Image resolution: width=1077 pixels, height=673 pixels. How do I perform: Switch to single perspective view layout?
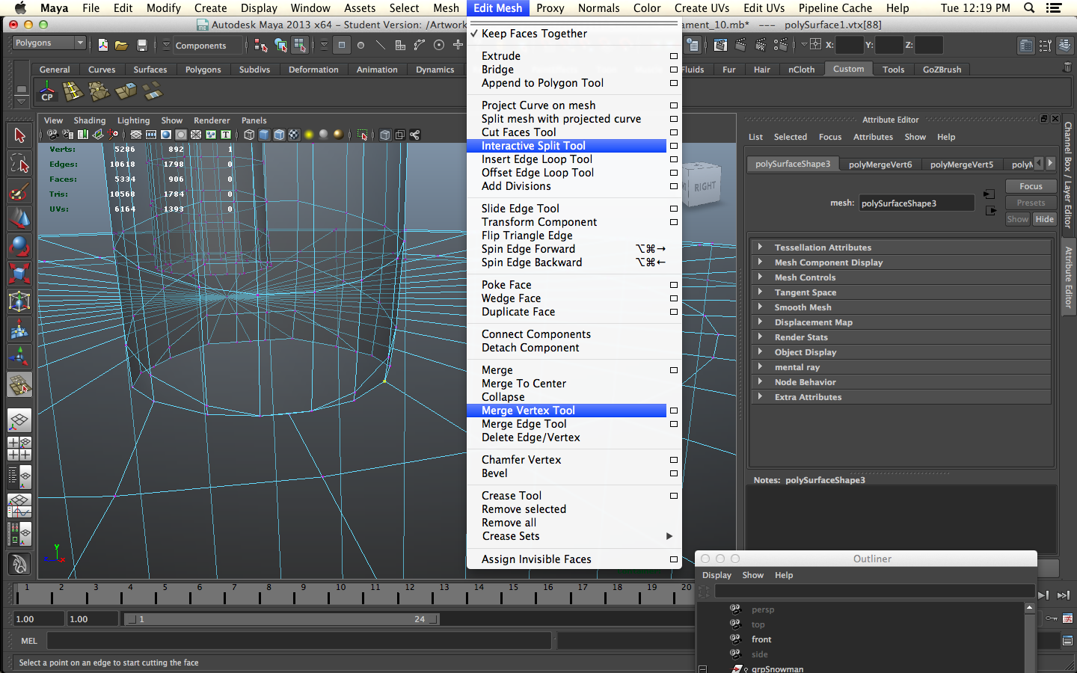tap(19, 420)
